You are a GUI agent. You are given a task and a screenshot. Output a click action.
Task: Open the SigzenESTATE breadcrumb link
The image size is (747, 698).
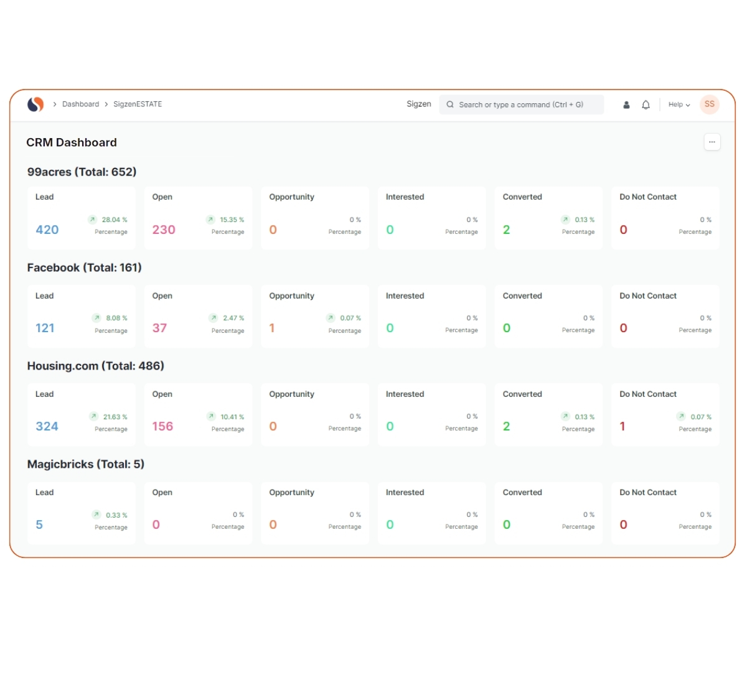coord(138,105)
